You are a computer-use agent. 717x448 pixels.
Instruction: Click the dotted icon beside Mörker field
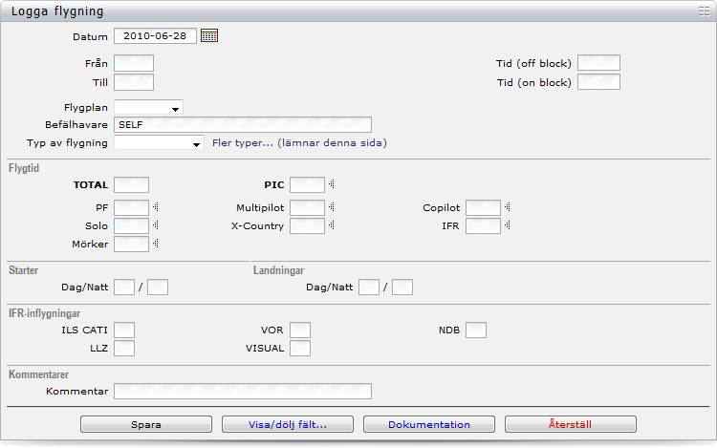coord(156,244)
